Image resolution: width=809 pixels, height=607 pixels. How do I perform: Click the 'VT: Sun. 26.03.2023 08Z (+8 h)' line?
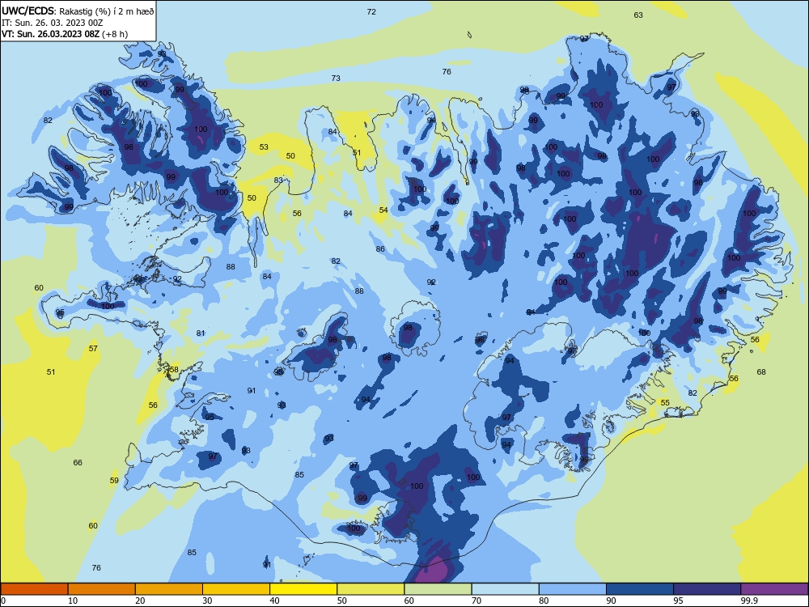pyautogui.click(x=65, y=34)
